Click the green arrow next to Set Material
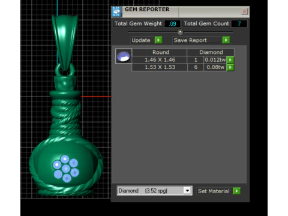Viewport: 288px width, 216px height. click(236, 191)
